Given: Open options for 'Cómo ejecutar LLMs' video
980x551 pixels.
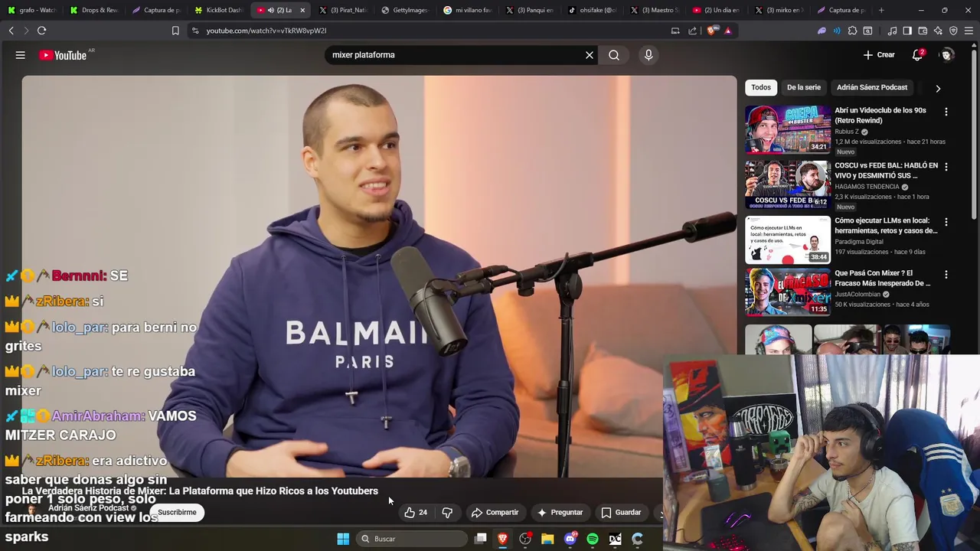Looking at the screenshot, I should tap(946, 222).
